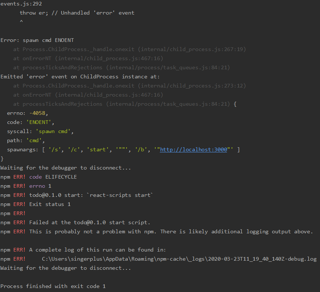Click the 'npm ERR! code ELIFECYCLE' line
The height and width of the screenshot is (292, 320).
pos(39,177)
